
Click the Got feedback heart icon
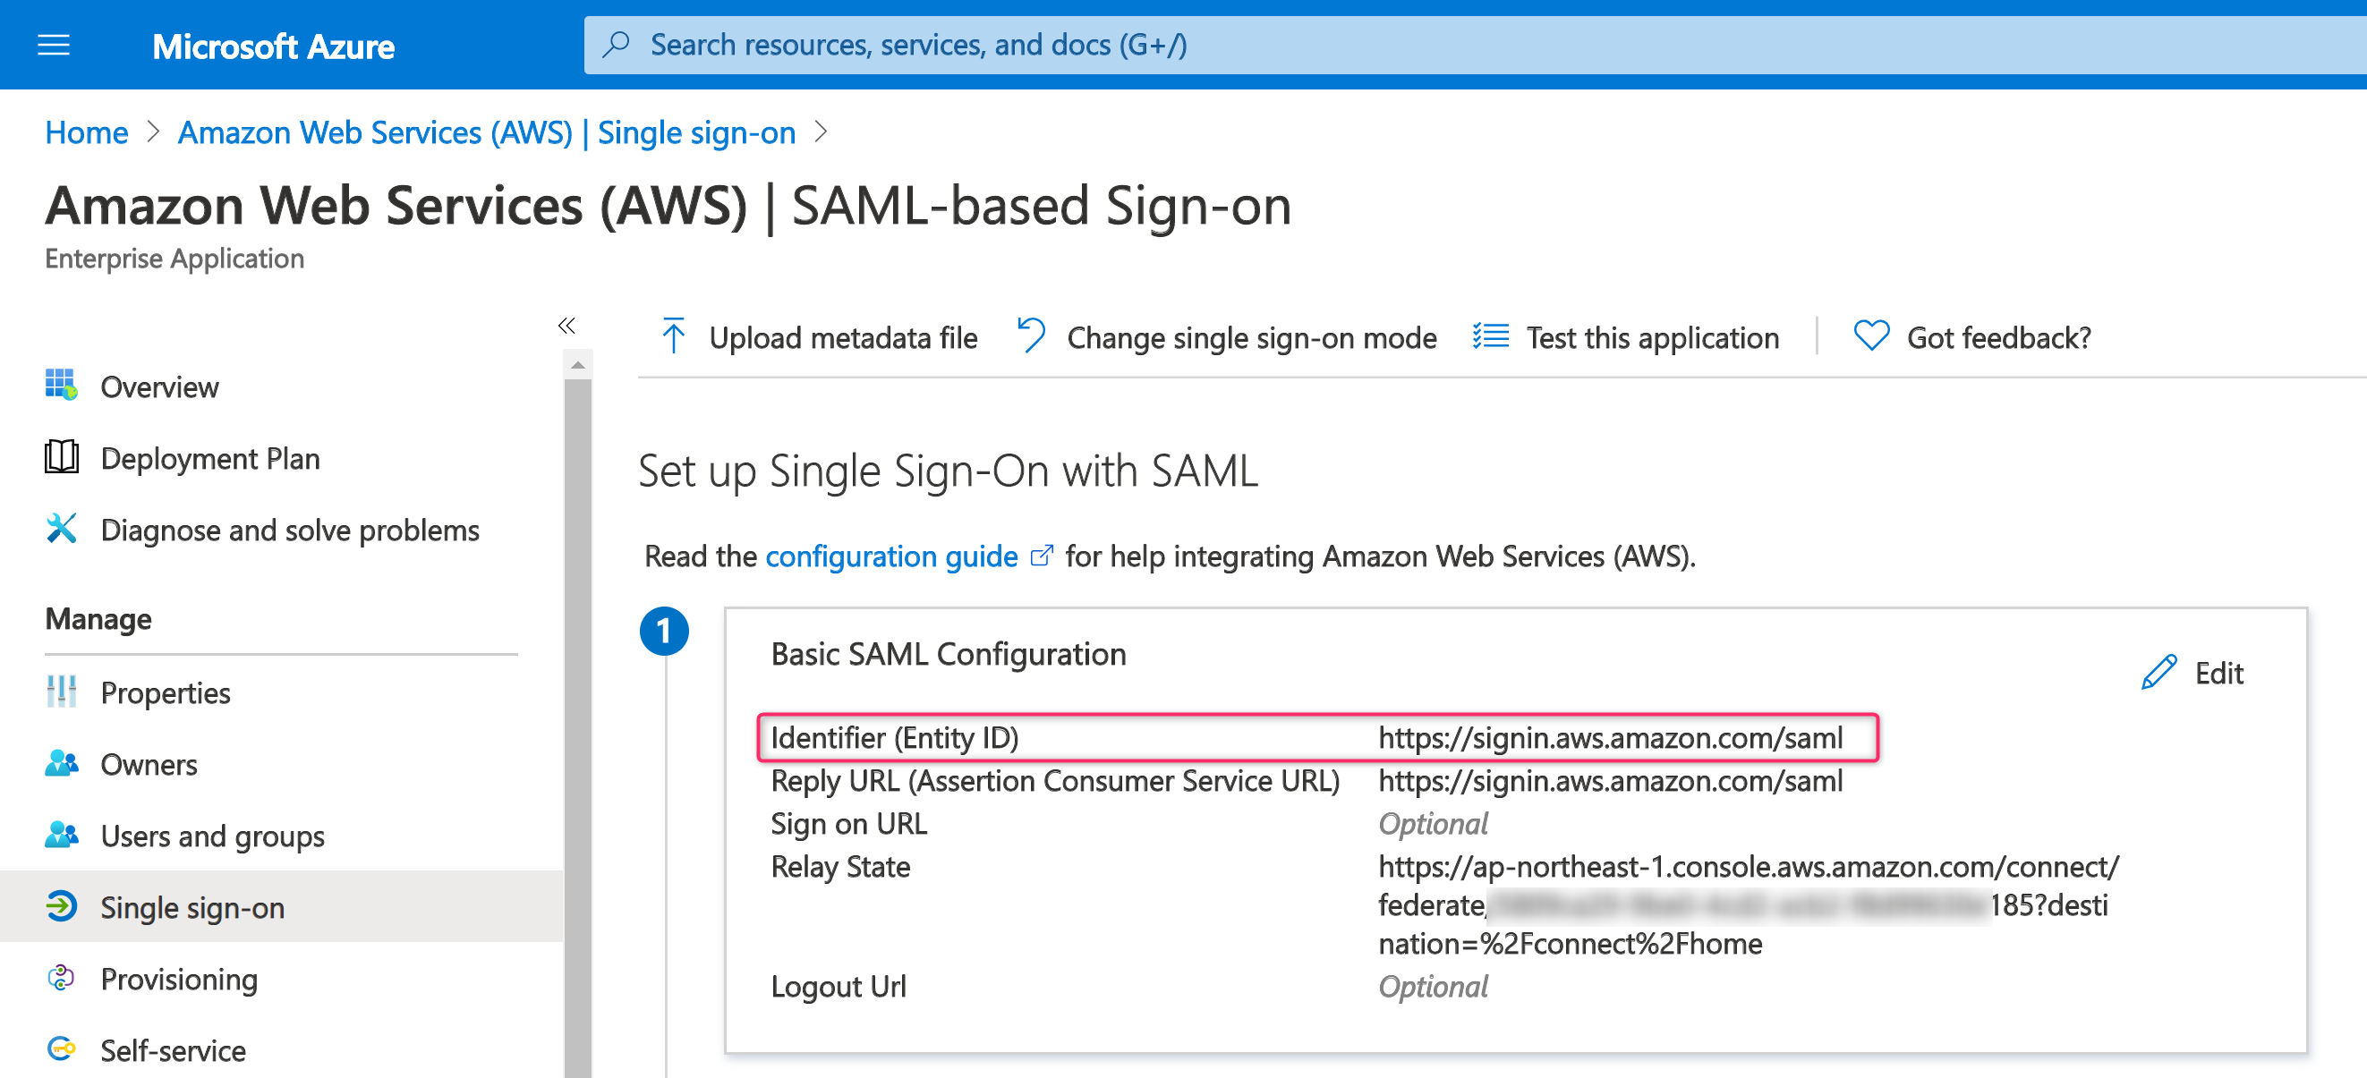click(1871, 337)
